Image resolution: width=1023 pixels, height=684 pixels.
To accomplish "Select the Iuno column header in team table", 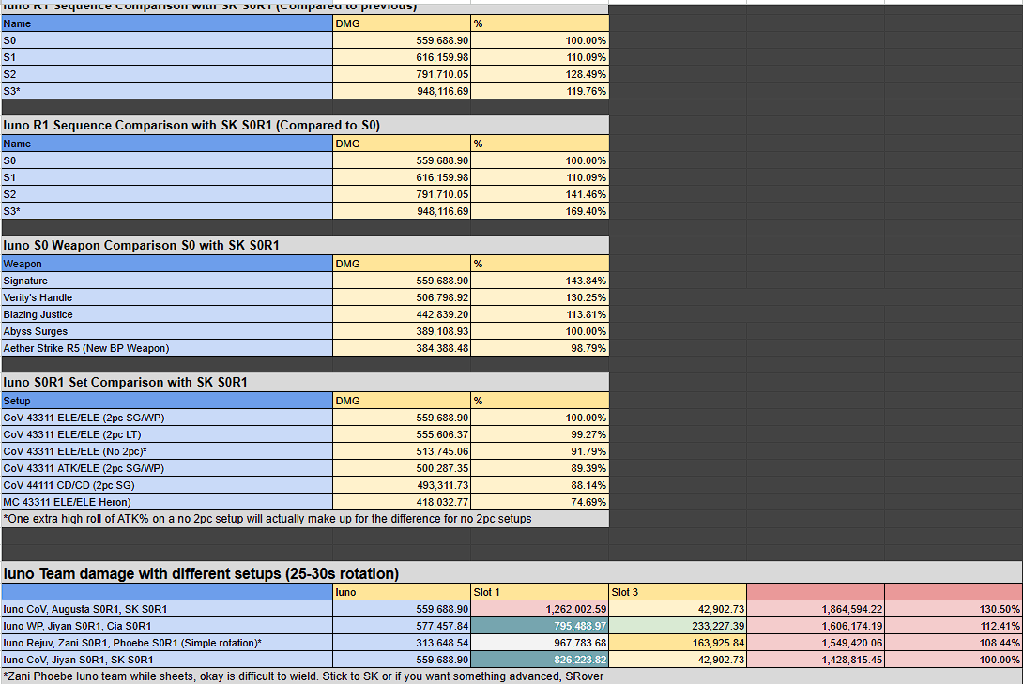I will point(402,592).
